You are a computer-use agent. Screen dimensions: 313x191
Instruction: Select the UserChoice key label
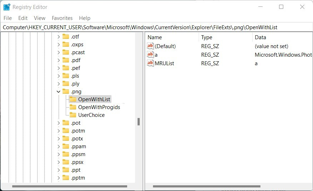click(x=91, y=115)
